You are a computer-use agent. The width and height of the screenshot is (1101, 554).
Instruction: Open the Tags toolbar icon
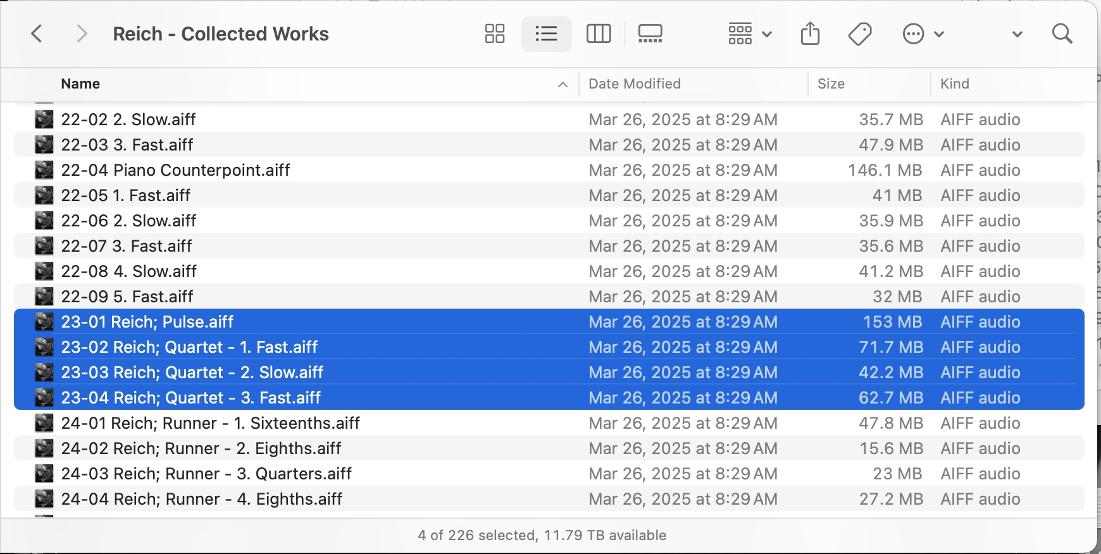click(x=860, y=34)
